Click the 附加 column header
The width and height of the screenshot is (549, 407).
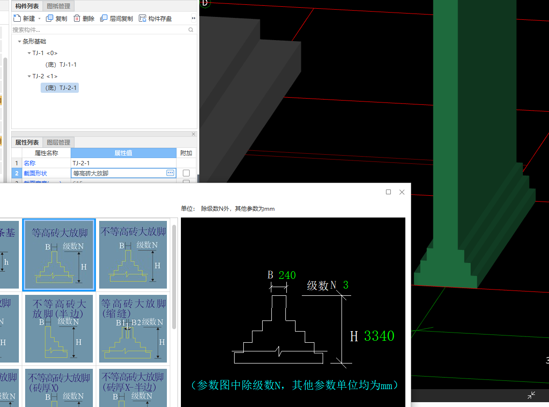tap(186, 153)
